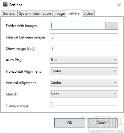Focus the Folder with images text field
Image resolution: width=124 pixels, height=133 pixels.
tap(78, 26)
